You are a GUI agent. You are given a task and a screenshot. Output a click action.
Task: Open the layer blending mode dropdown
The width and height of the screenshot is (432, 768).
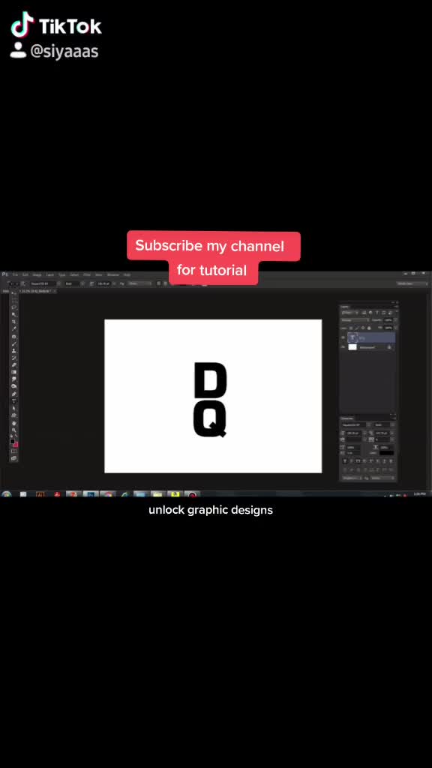click(x=355, y=320)
